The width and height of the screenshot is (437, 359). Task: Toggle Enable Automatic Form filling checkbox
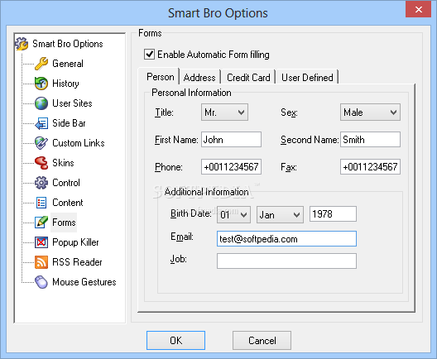(149, 55)
